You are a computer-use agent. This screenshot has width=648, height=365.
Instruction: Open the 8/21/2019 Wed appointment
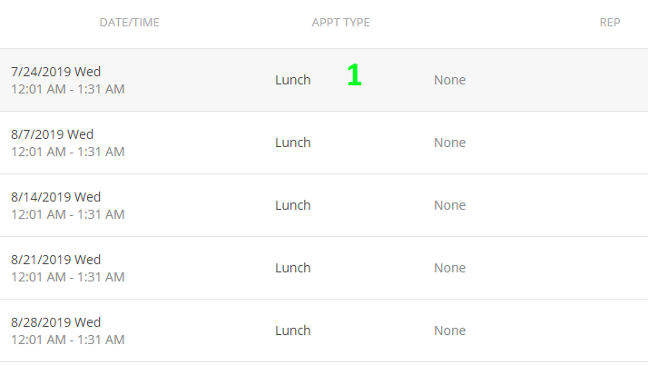(x=55, y=260)
